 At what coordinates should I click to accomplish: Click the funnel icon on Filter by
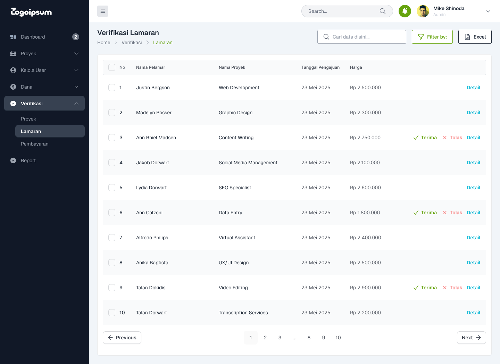421,37
